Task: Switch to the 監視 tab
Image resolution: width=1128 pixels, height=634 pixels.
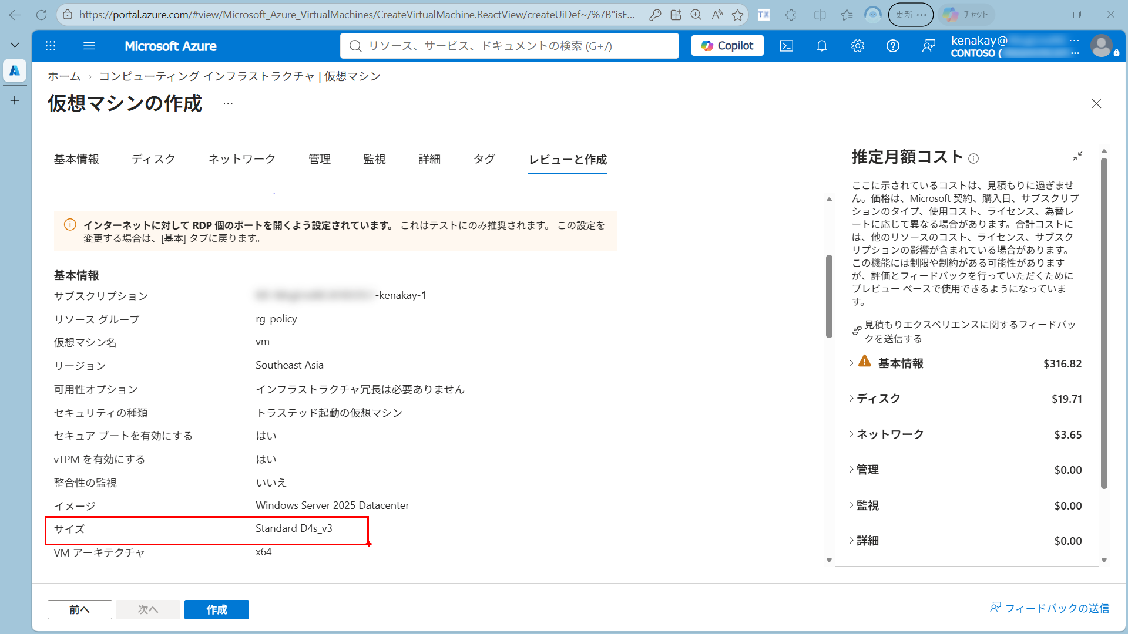Action: 374,159
